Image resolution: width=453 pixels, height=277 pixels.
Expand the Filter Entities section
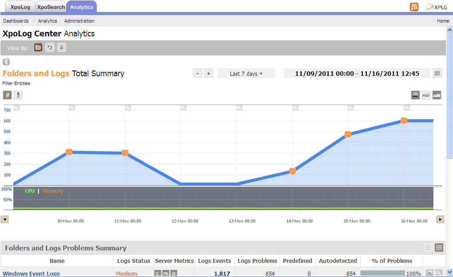click(16, 83)
